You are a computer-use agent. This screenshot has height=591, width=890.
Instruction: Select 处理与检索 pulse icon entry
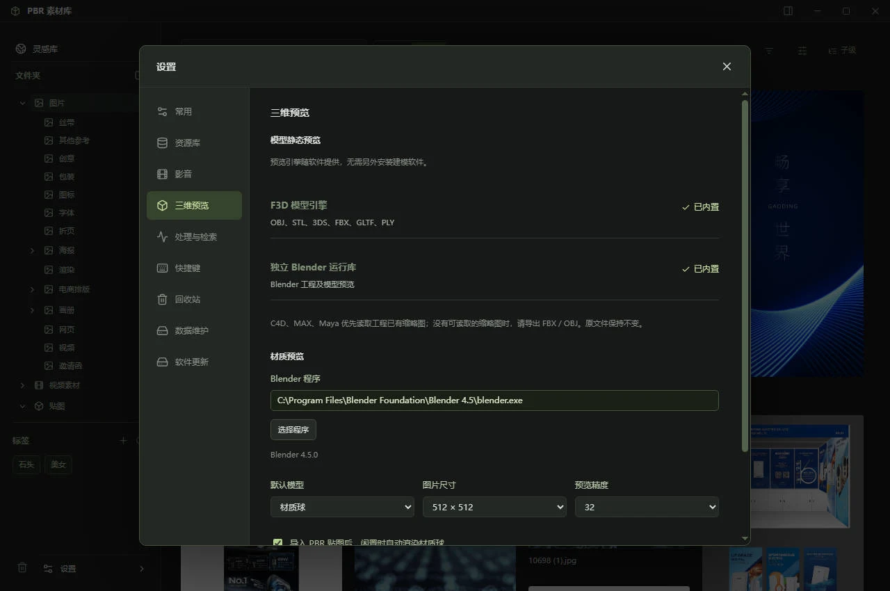point(162,236)
